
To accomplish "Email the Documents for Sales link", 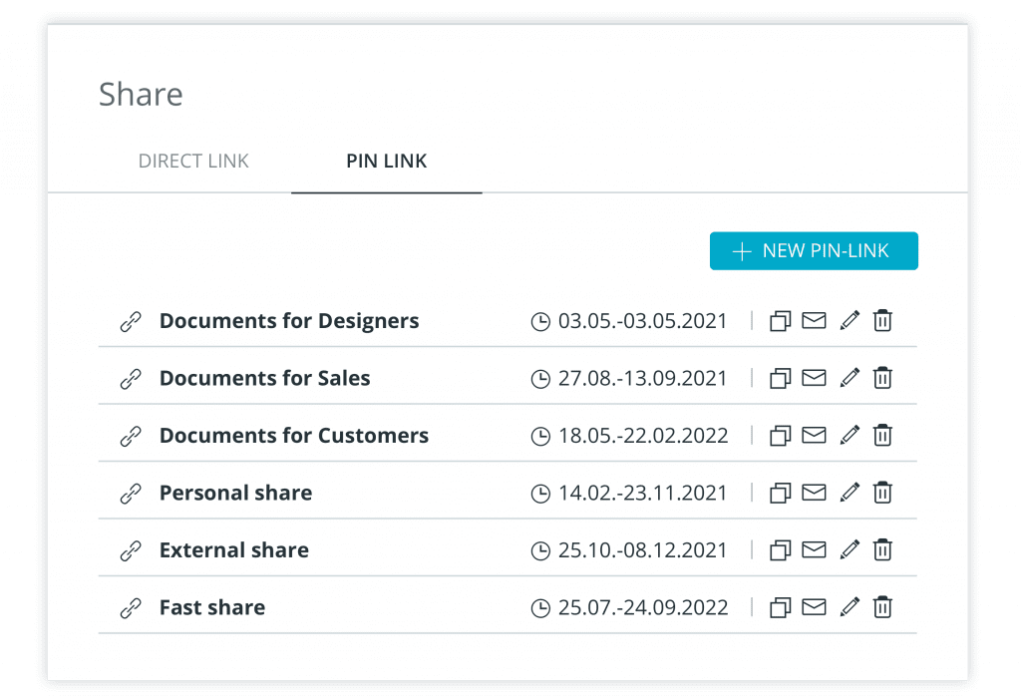I will tap(814, 378).
